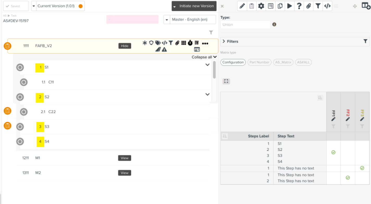Click the warning triangle icon on FAFB_V2
The height and width of the screenshot is (204, 371).
164,50
